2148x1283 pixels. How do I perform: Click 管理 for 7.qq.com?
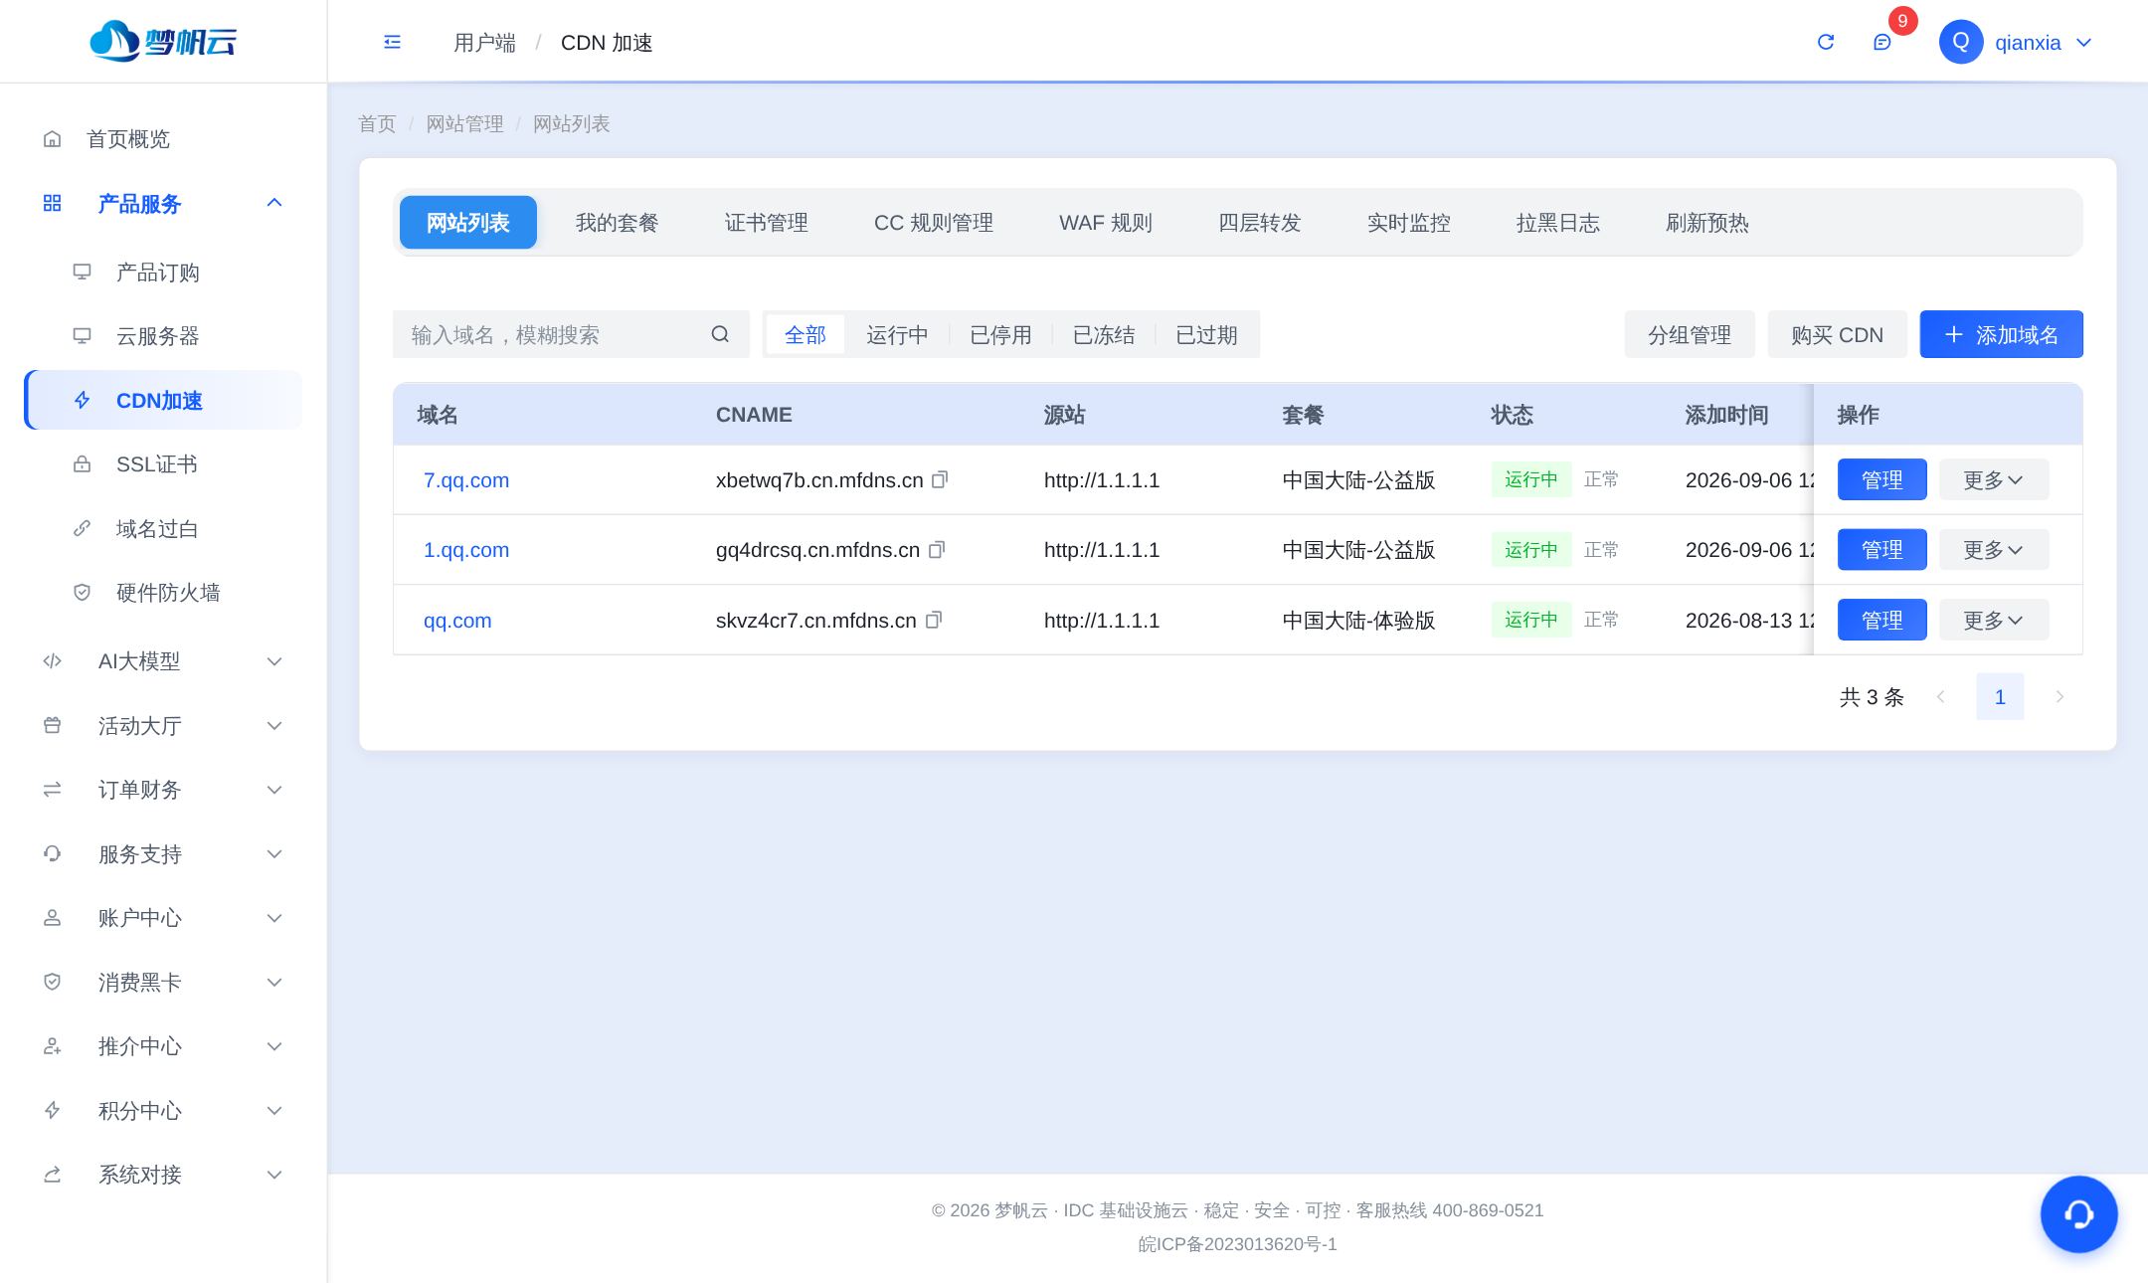coord(1881,479)
